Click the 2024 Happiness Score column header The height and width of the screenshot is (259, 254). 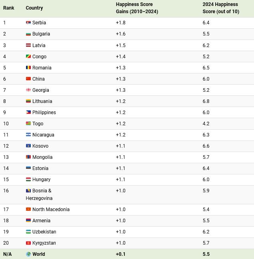(x=220, y=8)
